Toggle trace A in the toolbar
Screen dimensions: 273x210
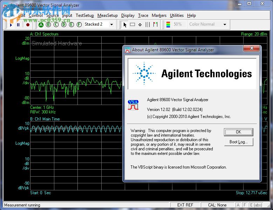coord(41,25)
